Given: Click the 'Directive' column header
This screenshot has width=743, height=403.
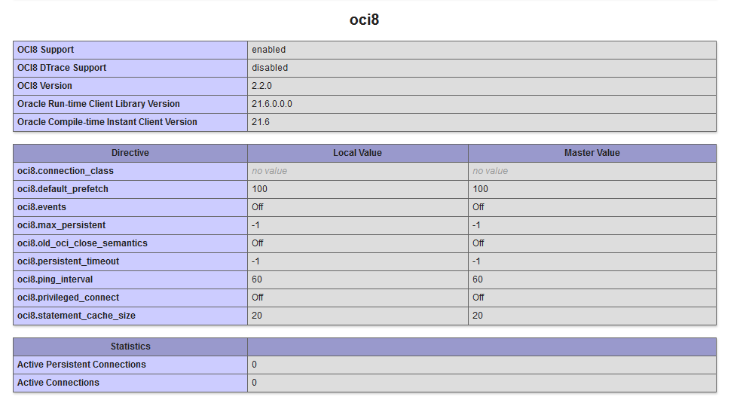Looking at the screenshot, I should [130, 153].
